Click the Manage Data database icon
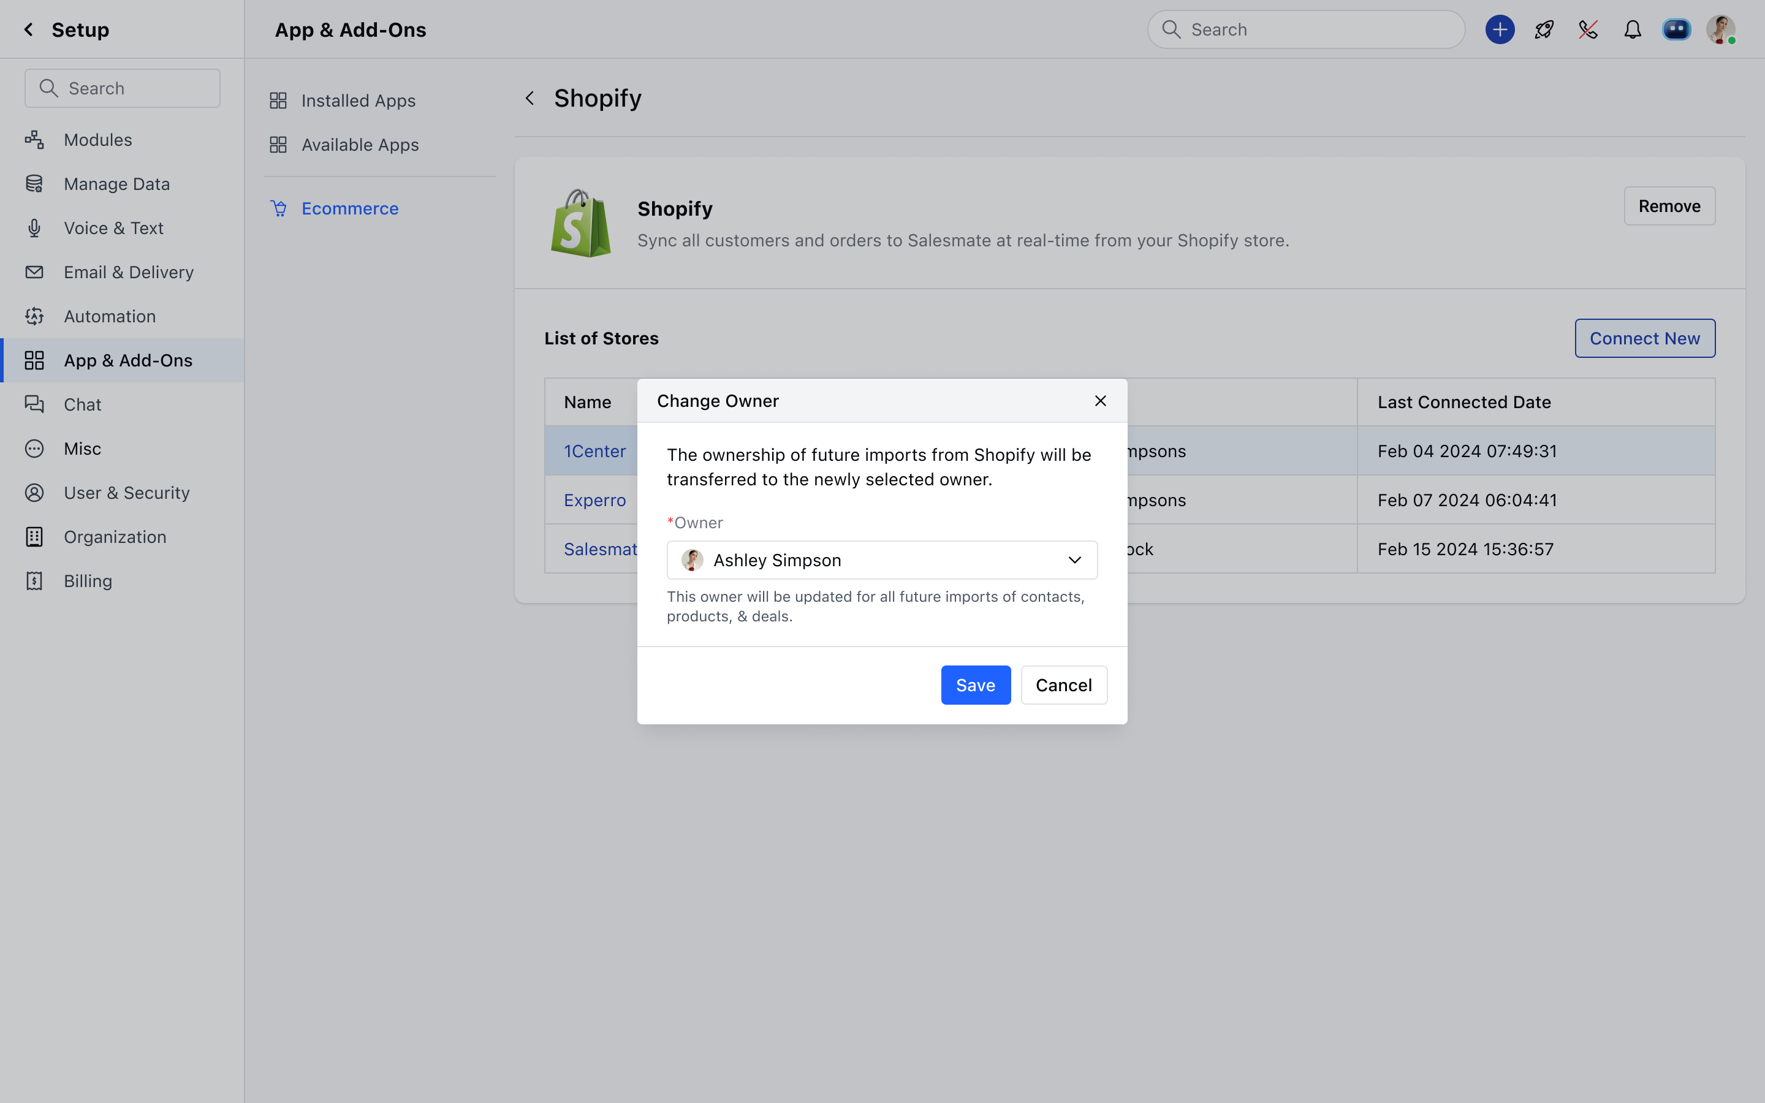 34,184
